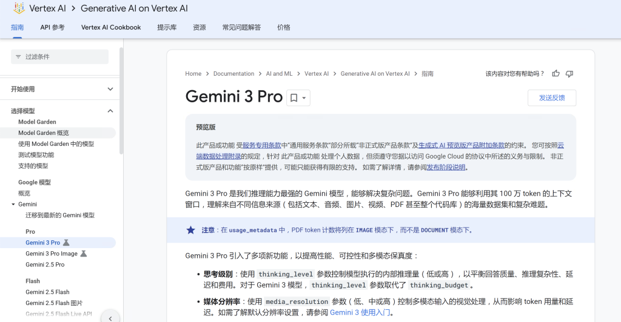
Task: Select Gemini 2.5 Pro in sidebar
Action: click(45, 264)
